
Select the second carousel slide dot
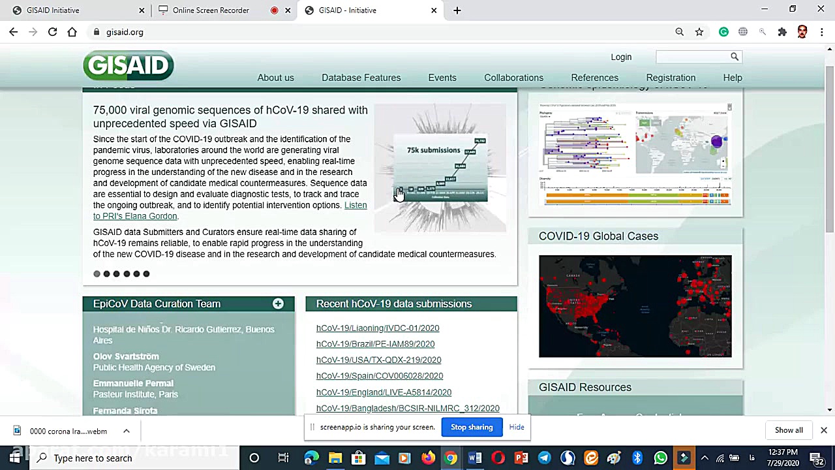coord(106,274)
